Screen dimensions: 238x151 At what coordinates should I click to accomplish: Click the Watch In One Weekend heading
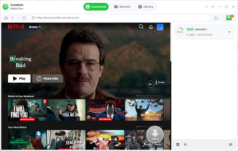(21, 96)
